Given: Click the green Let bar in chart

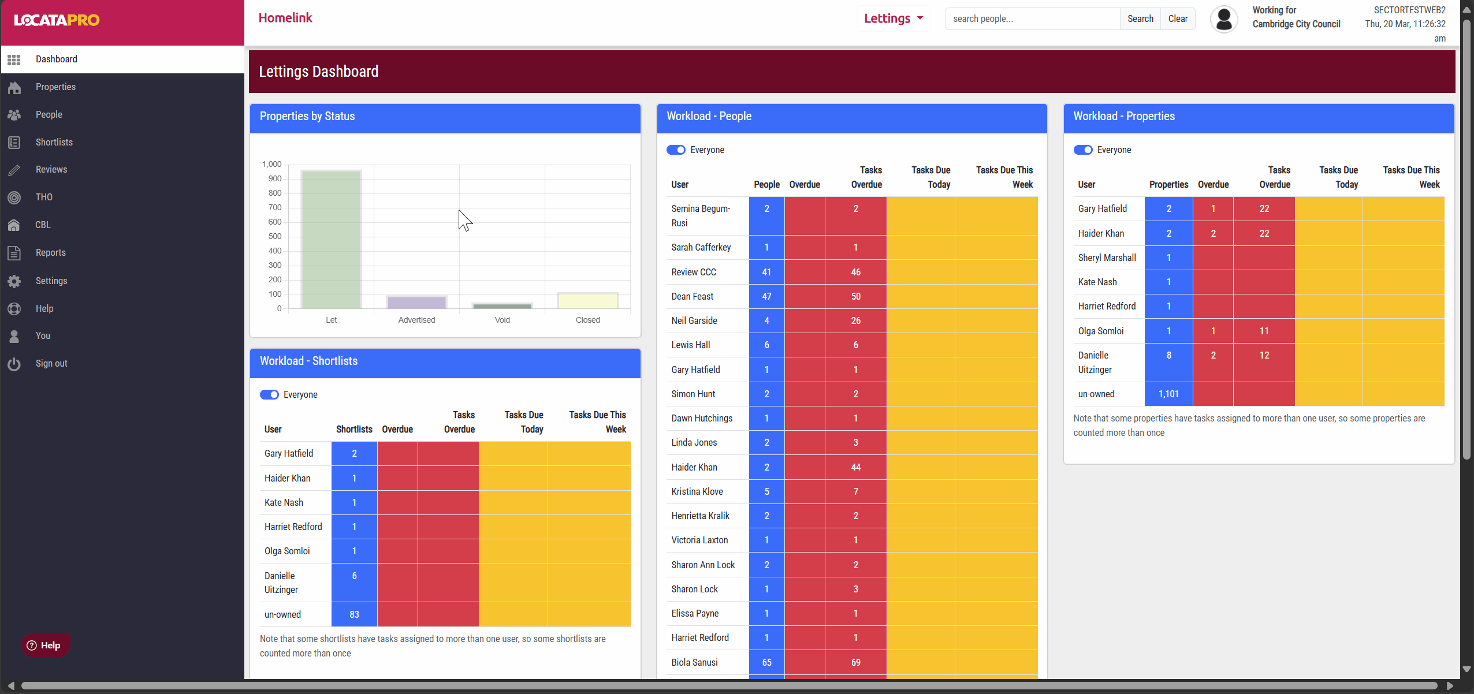Looking at the screenshot, I should [x=332, y=240].
